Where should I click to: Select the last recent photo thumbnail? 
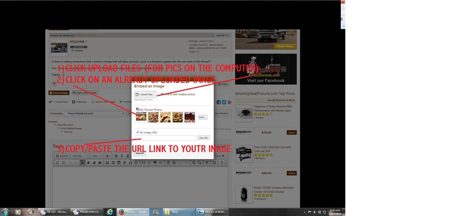[190, 117]
